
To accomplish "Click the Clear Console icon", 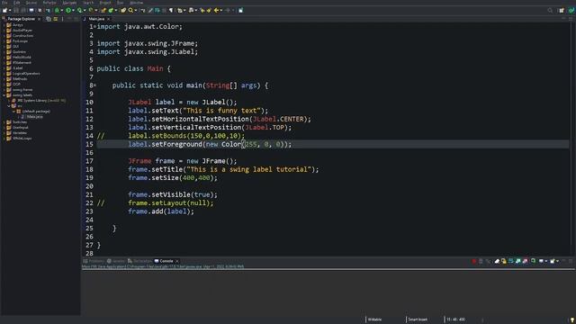I will (x=497, y=261).
